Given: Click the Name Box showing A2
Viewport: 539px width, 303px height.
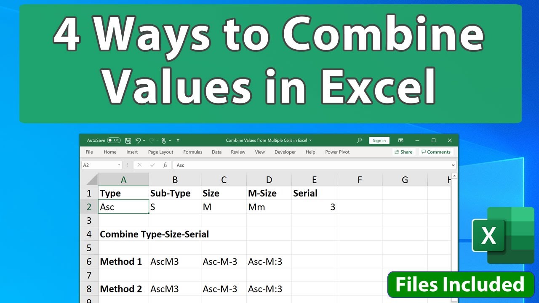Looking at the screenshot, I should (x=99, y=165).
